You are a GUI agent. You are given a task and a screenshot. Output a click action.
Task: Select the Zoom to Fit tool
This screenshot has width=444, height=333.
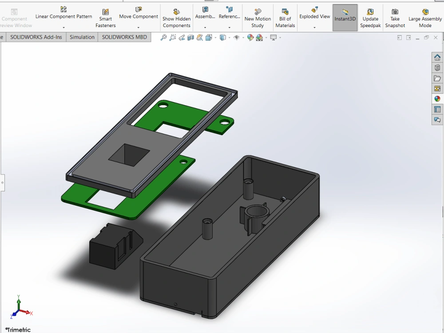click(x=164, y=37)
